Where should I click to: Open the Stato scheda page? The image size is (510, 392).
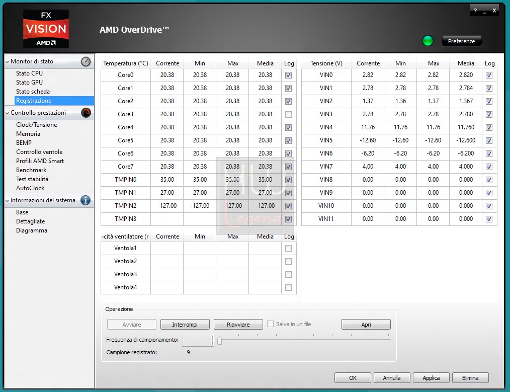point(33,92)
